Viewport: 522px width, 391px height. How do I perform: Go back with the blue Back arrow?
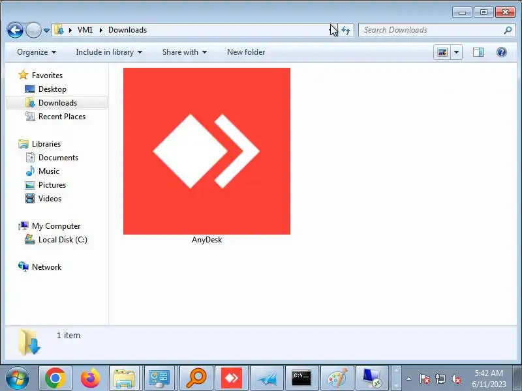pos(15,30)
